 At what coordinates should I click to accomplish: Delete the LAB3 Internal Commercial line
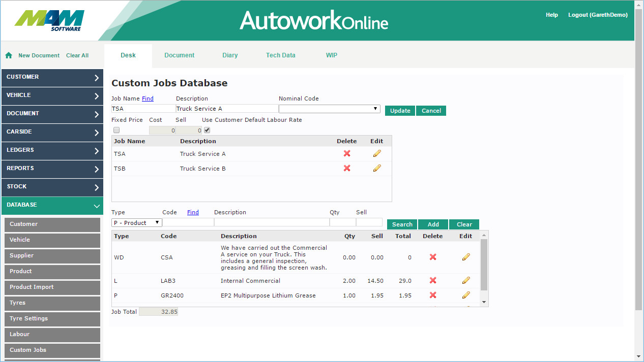[x=433, y=281]
